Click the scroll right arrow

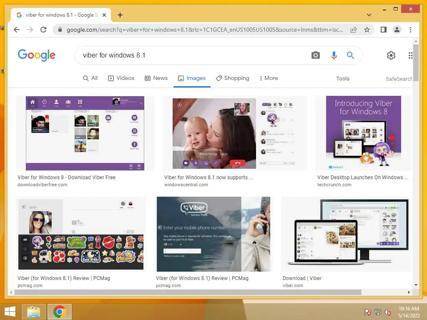pyautogui.click(x=409, y=292)
